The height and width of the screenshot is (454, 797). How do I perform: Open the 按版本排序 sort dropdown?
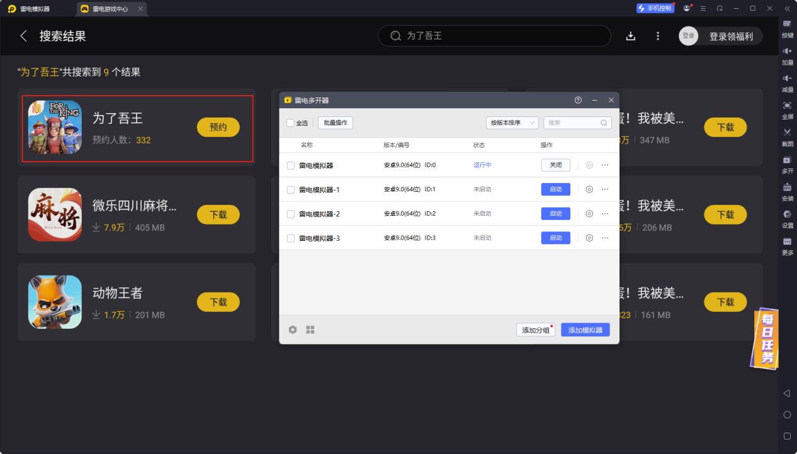tap(512, 123)
